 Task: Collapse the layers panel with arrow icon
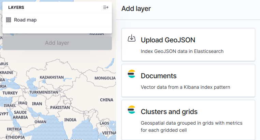tap(105, 7)
